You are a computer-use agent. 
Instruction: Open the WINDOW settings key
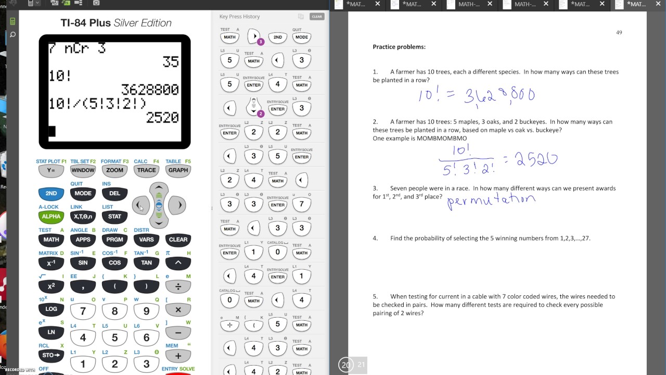click(83, 170)
